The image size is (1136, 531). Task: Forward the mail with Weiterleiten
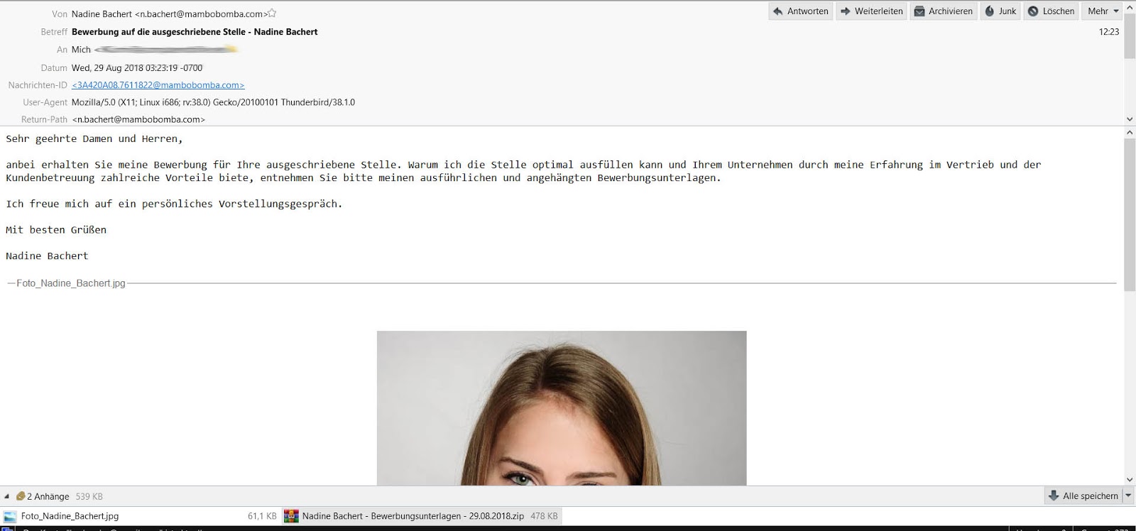click(871, 11)
